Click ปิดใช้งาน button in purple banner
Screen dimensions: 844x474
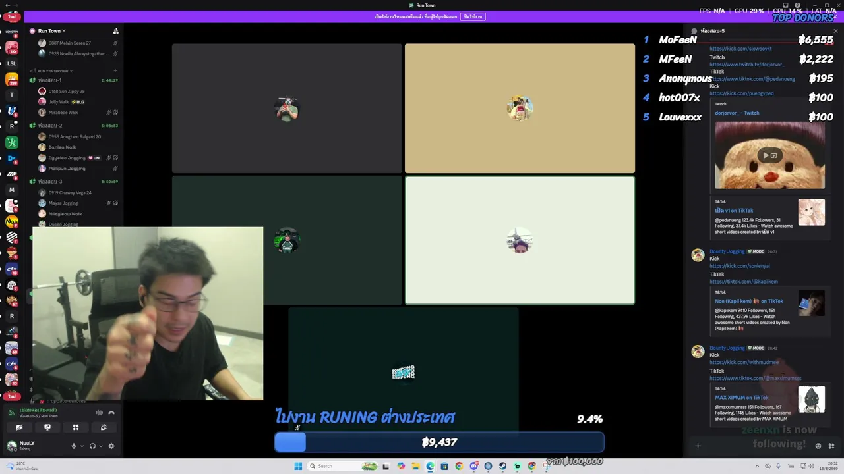point(473,16)
